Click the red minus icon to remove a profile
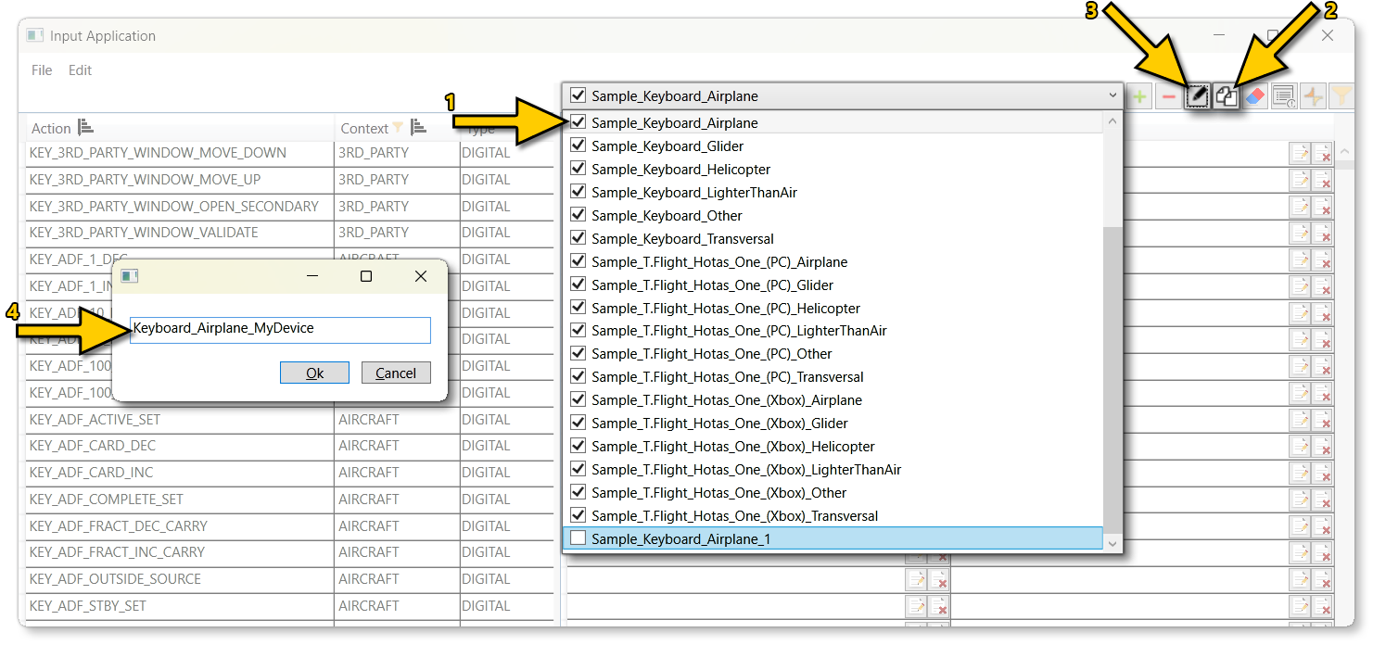This screenshot has width=1373, height=645. tap(1168, 95)
